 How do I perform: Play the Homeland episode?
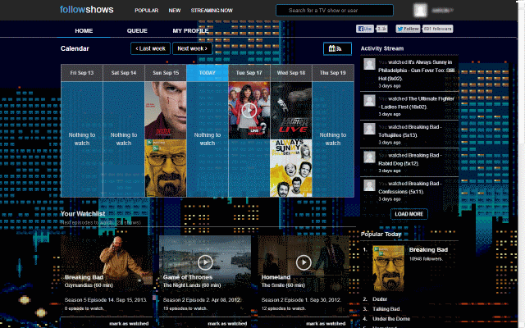coord(304,262)
